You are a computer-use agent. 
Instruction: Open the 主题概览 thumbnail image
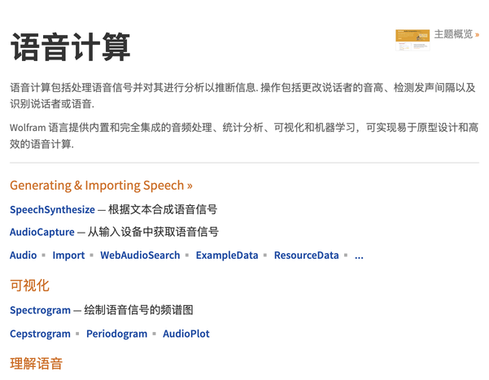[413, 40]
